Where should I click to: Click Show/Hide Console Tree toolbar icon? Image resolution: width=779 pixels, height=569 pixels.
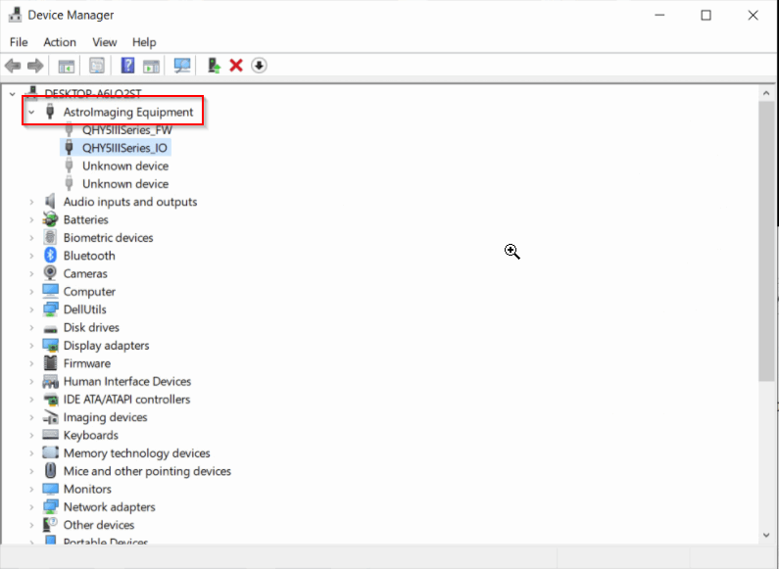[66, 66]
